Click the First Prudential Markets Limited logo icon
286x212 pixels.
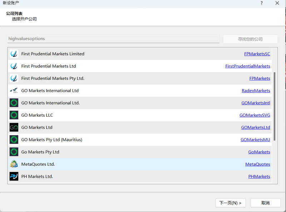[14, 54]
